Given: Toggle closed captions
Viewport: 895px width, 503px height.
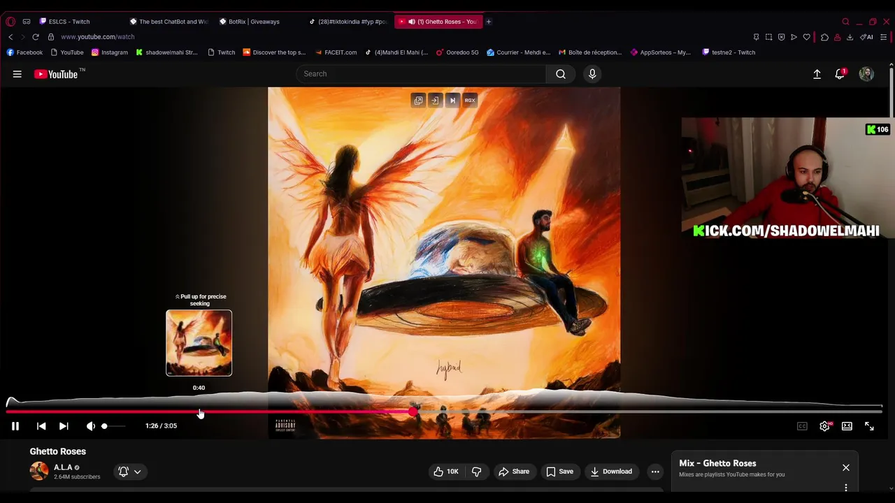Looking at the screenshot, I should 802,426.
